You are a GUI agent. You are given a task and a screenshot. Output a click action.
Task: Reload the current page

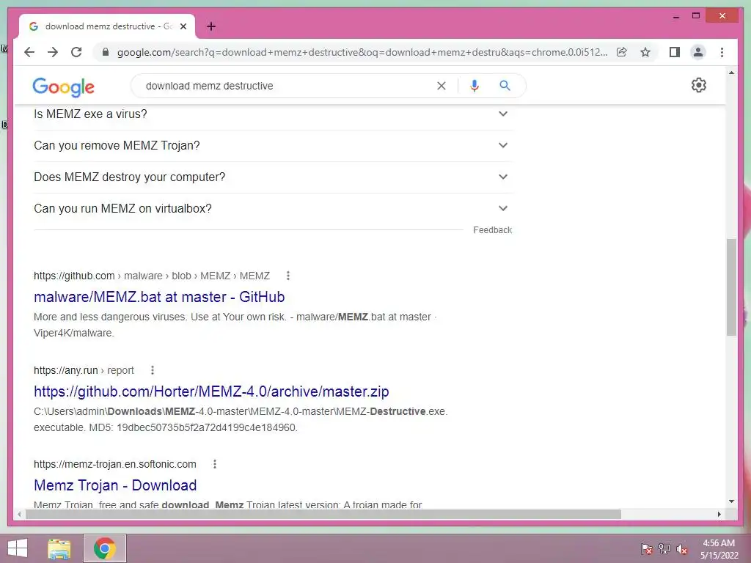pos(76,52)
